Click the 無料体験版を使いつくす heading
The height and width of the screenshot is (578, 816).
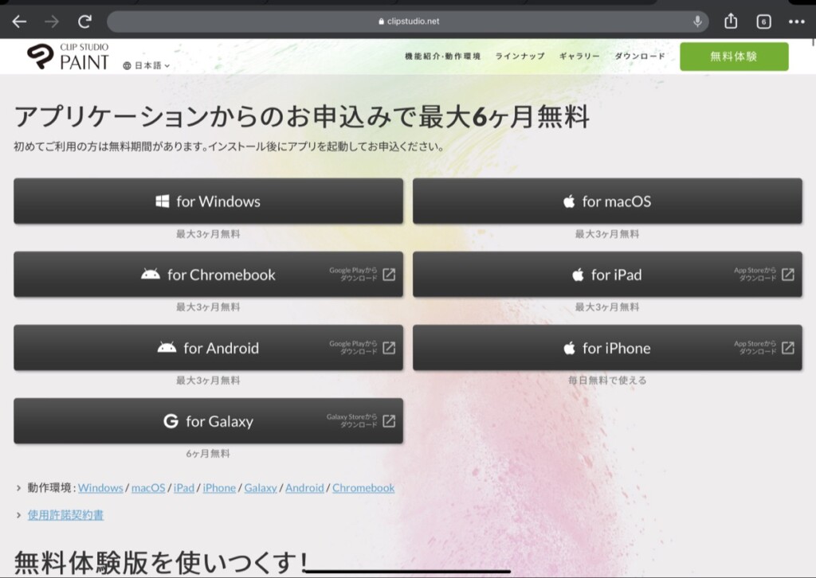[161, 562]
